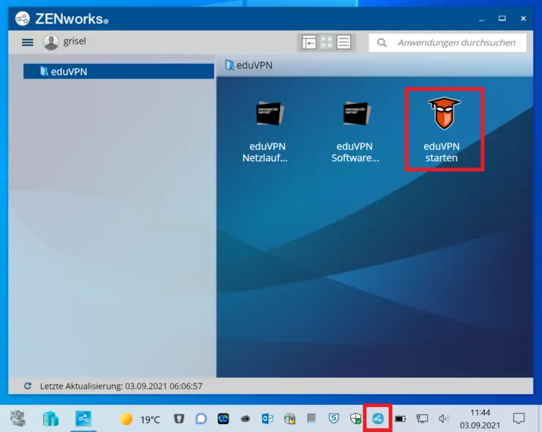Click the grisel user avatar
This screenshot has height=432, width=542.
coord(51,42)
